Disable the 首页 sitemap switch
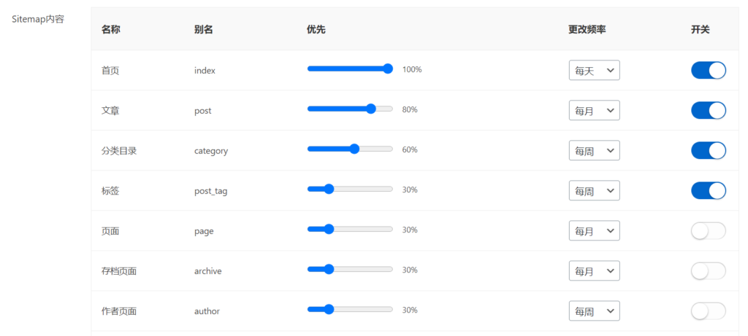 pos(708,70)
